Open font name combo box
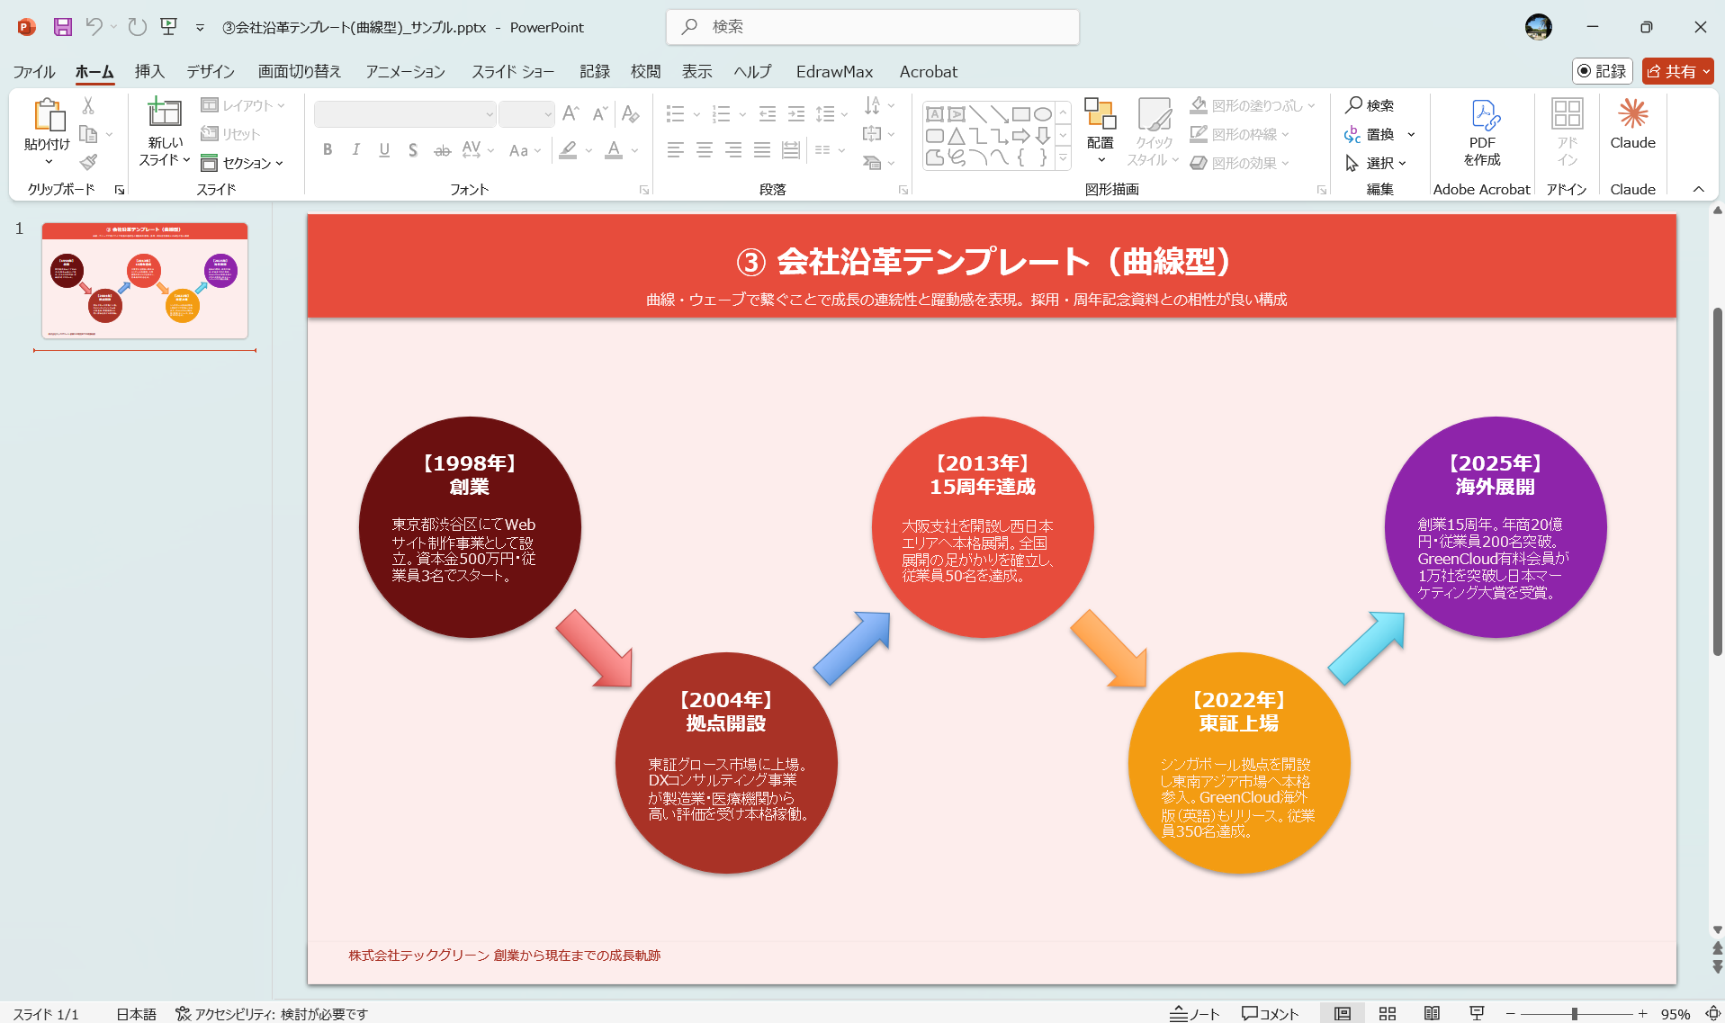Viewport: 1725px width, 1023px height. pos(405,114)
